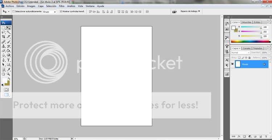Select the Lasso tool
Screen dimensions: 272x140
coord(4,32)
